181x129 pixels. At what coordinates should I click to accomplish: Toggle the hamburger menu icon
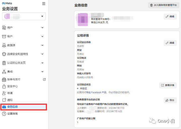click(x=44, y=4)
